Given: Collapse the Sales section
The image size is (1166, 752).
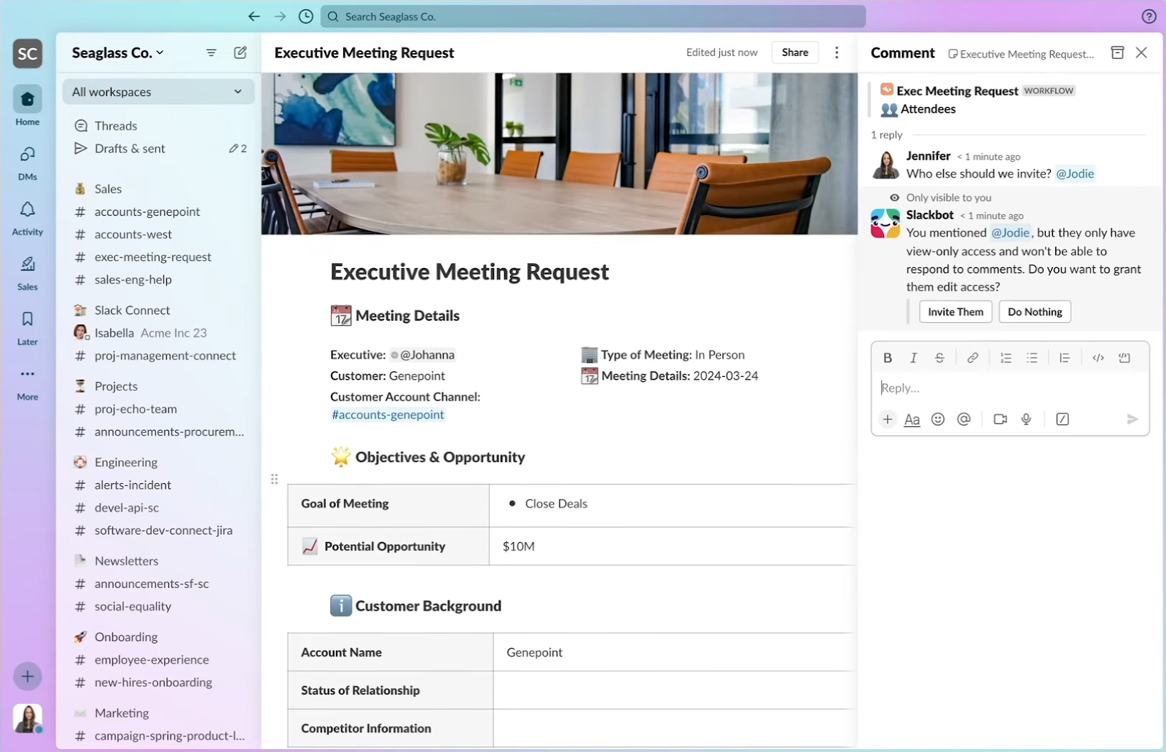Looking at the screenshot, I should [x=108, y=189].
